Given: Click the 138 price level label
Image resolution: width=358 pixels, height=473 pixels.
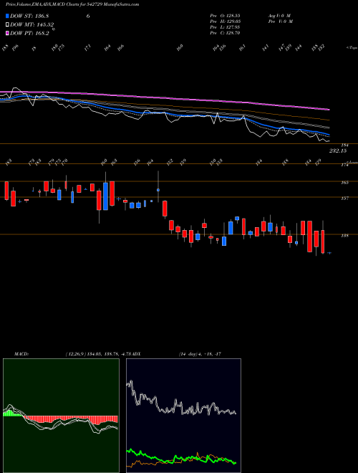Looking at the screenshot, I should (345, 236).
